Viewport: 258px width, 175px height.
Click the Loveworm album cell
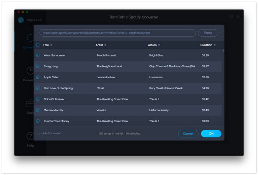point(156,77)
